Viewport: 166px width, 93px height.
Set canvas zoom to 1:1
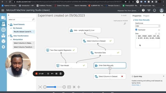point(69,87)
